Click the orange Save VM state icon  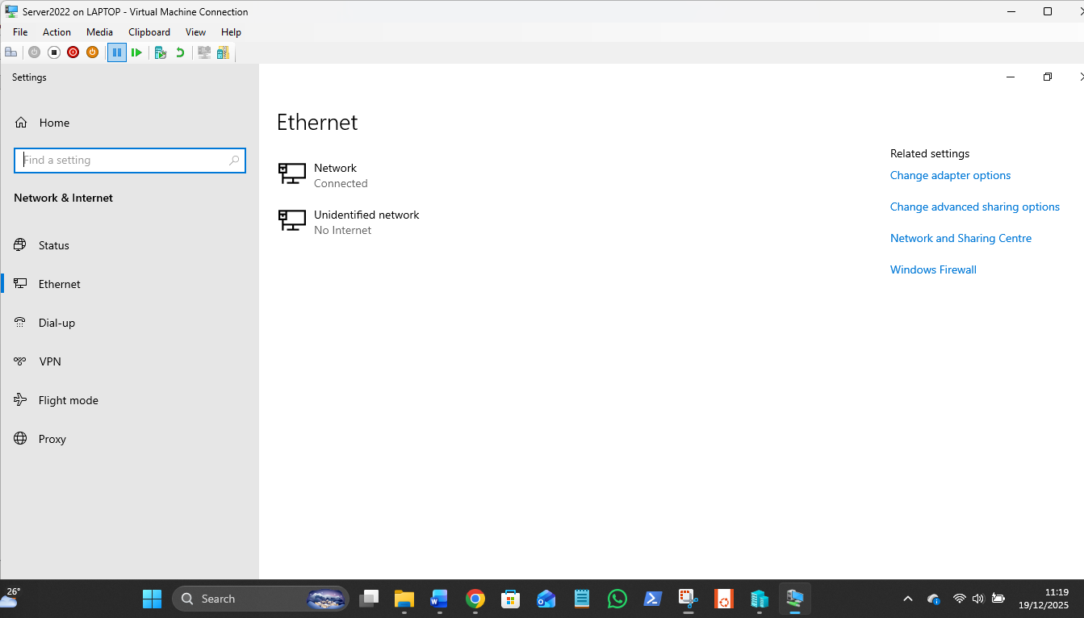93,52
